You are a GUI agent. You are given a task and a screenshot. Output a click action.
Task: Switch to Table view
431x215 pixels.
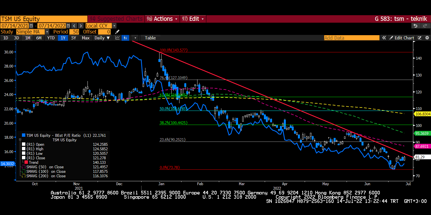(150, 38)
